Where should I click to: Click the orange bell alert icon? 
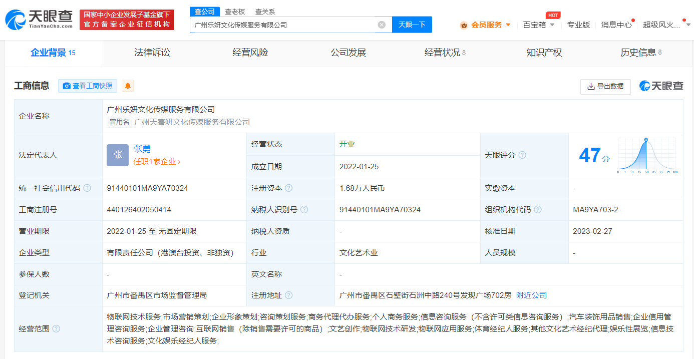click(x=128, y=86)
